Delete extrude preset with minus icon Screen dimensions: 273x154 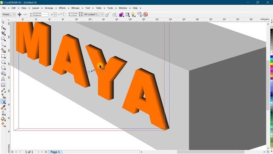[x=25, y=15]
